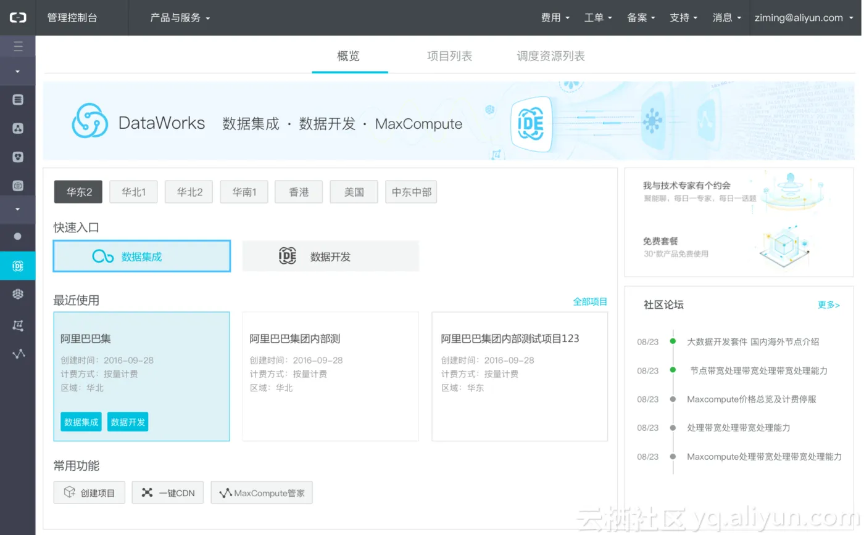Expand the ziming@aliyun.com account menu
The height and width of the screenshot is (535, 864).
[x=804, y=18]
